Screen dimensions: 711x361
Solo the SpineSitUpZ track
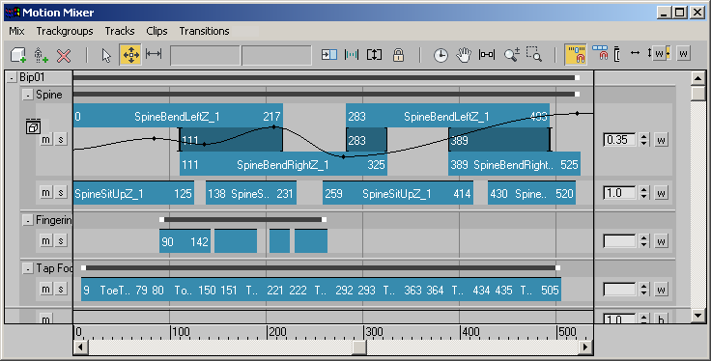[61, 192]
